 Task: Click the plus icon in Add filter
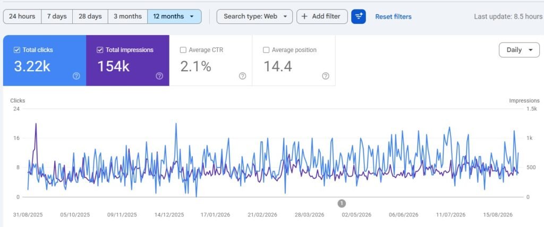point(304,16)
